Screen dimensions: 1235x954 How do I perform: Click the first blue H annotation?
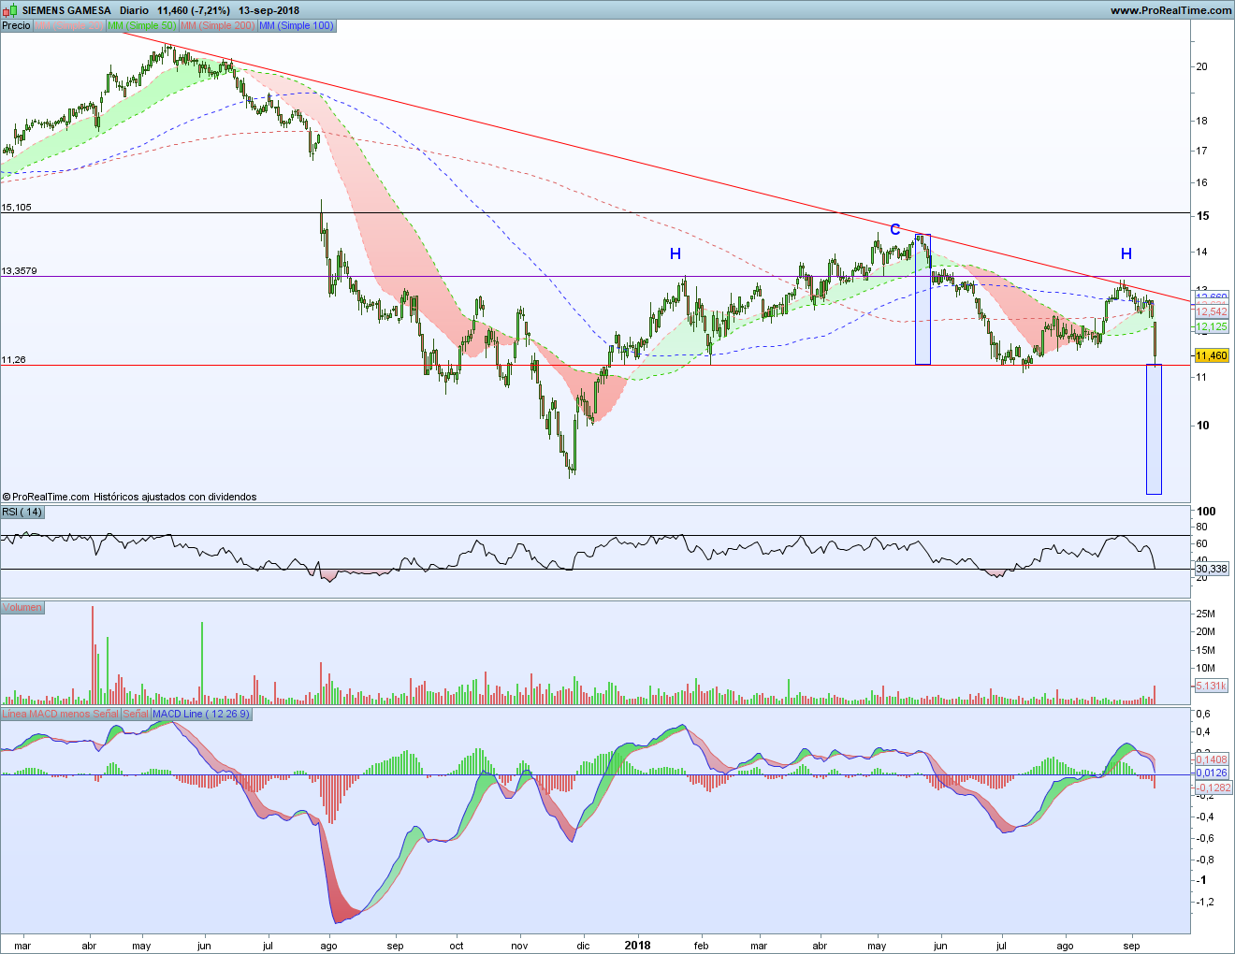click(x=676, y=254)
